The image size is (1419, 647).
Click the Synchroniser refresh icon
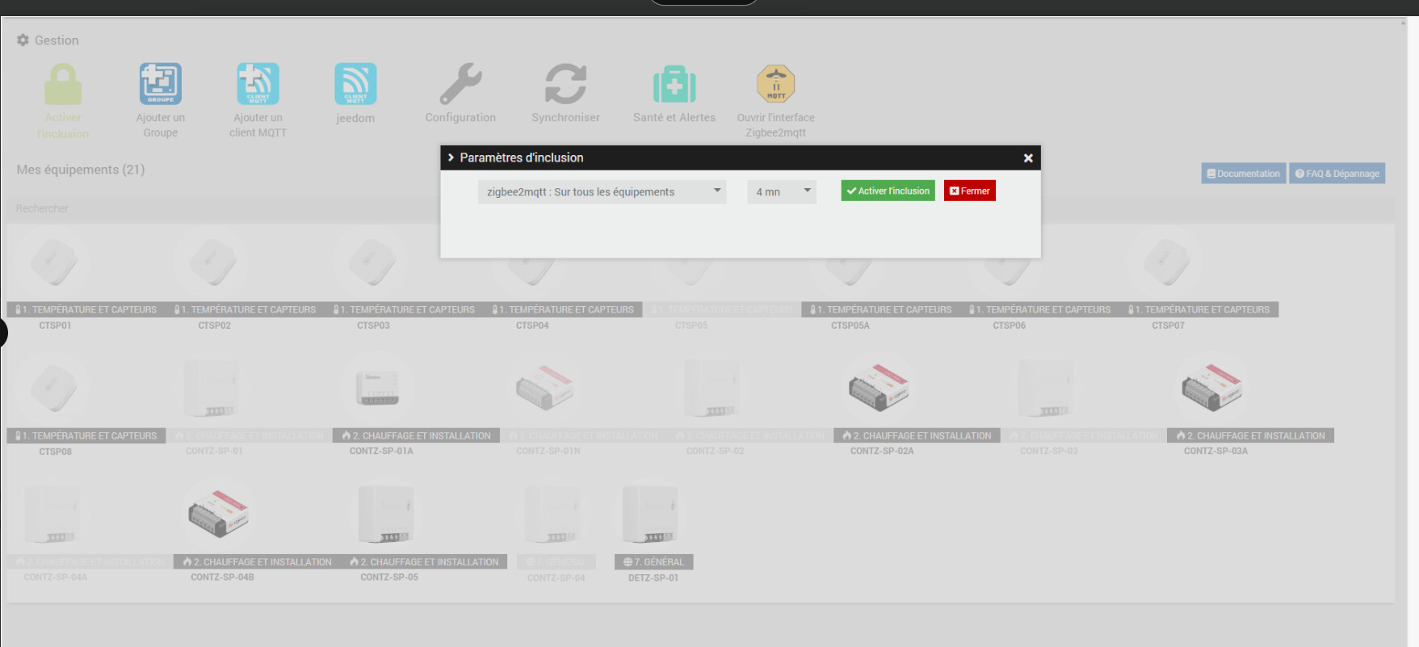[565, 84]
